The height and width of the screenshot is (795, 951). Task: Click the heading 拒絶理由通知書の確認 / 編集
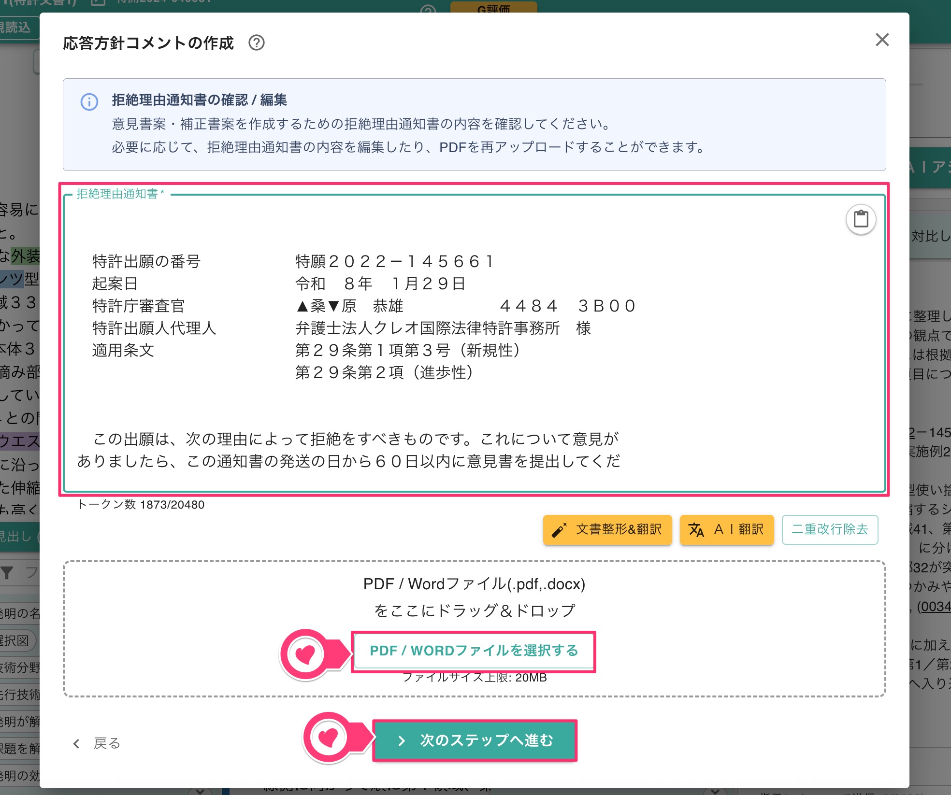(x=200, y=100)
